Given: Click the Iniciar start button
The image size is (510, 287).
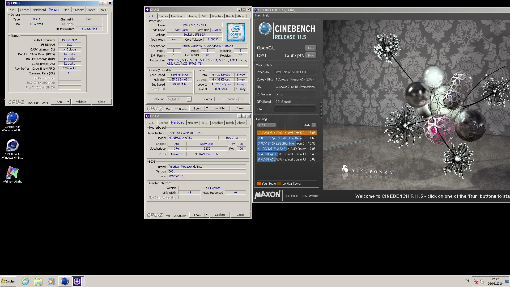Looking at the screenshot, I should tap(8, 281).
